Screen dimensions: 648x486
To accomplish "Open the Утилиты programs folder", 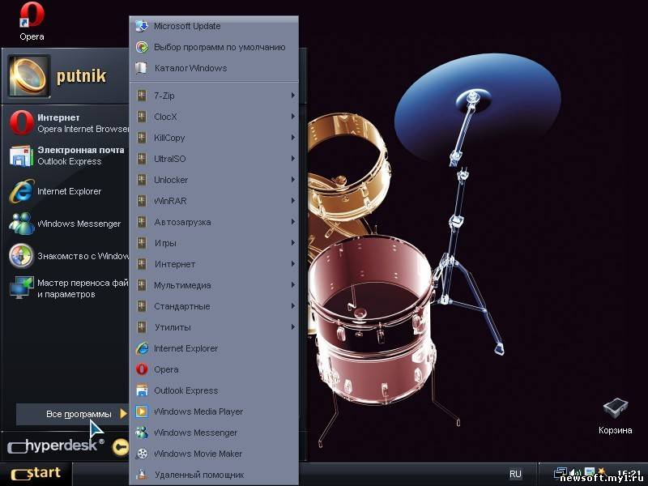I will click(214, 327).
